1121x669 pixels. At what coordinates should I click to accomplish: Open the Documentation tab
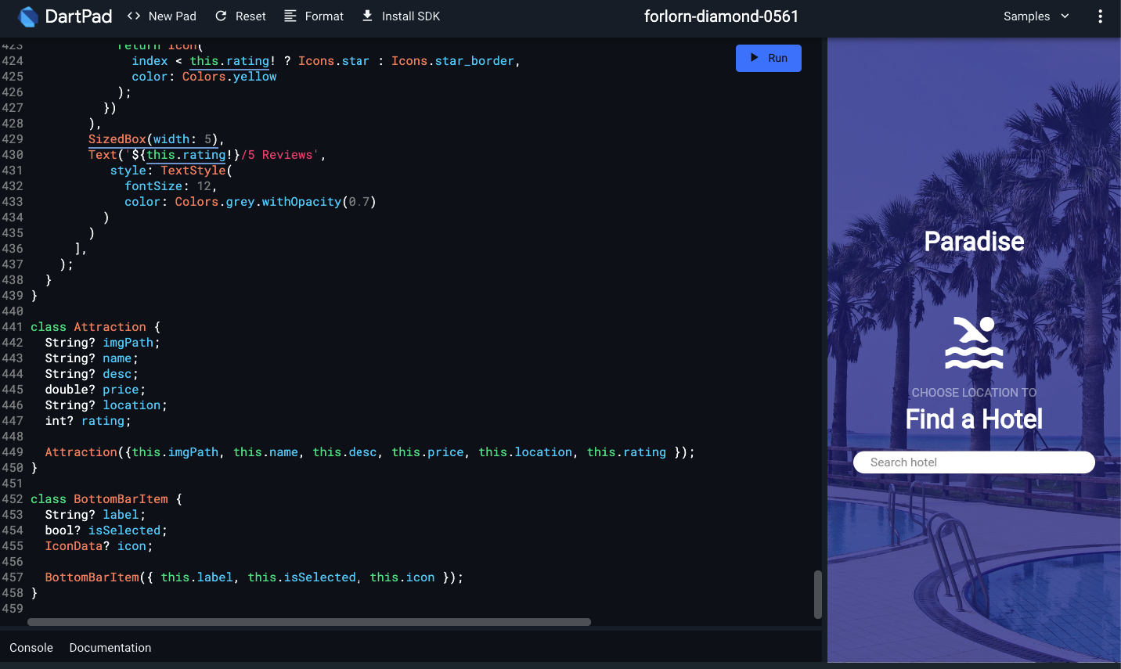[110, 648]
